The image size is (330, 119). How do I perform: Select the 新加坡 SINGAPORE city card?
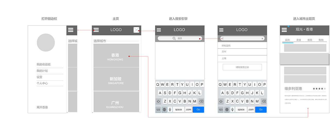[116, 79]
